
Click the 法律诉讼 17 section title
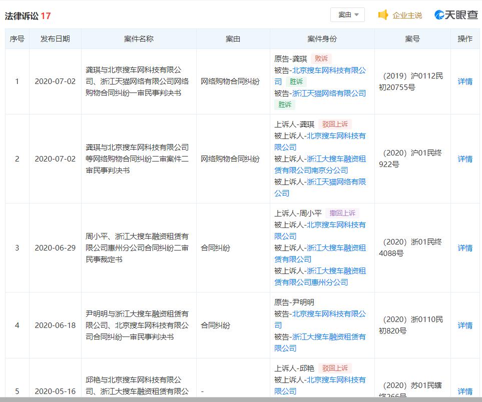point(28,15)
